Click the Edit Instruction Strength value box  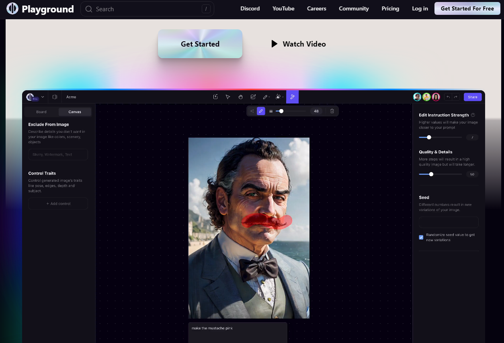click(472, 137)
